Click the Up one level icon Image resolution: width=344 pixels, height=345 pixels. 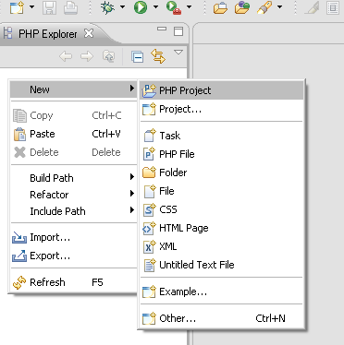(109, 56)
